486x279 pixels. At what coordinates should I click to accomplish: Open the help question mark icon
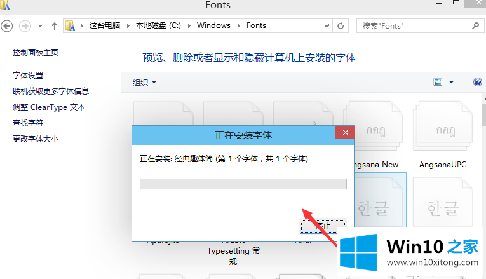pos(478,82)
